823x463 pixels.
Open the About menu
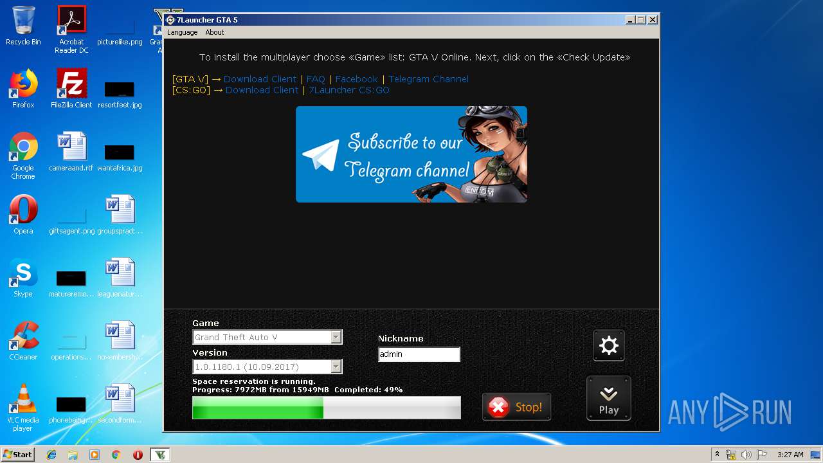click(214, 32)
